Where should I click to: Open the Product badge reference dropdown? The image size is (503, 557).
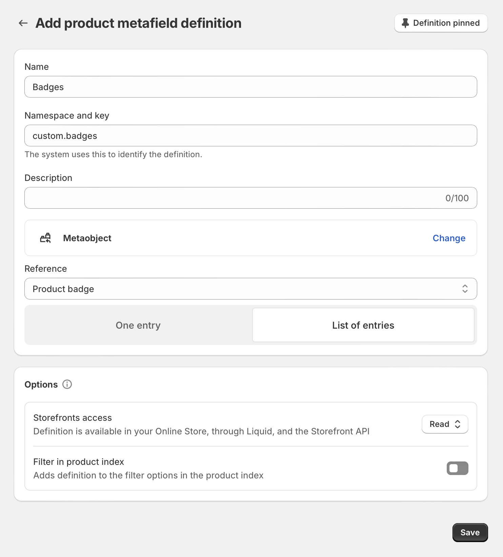(x=251, y=289)
